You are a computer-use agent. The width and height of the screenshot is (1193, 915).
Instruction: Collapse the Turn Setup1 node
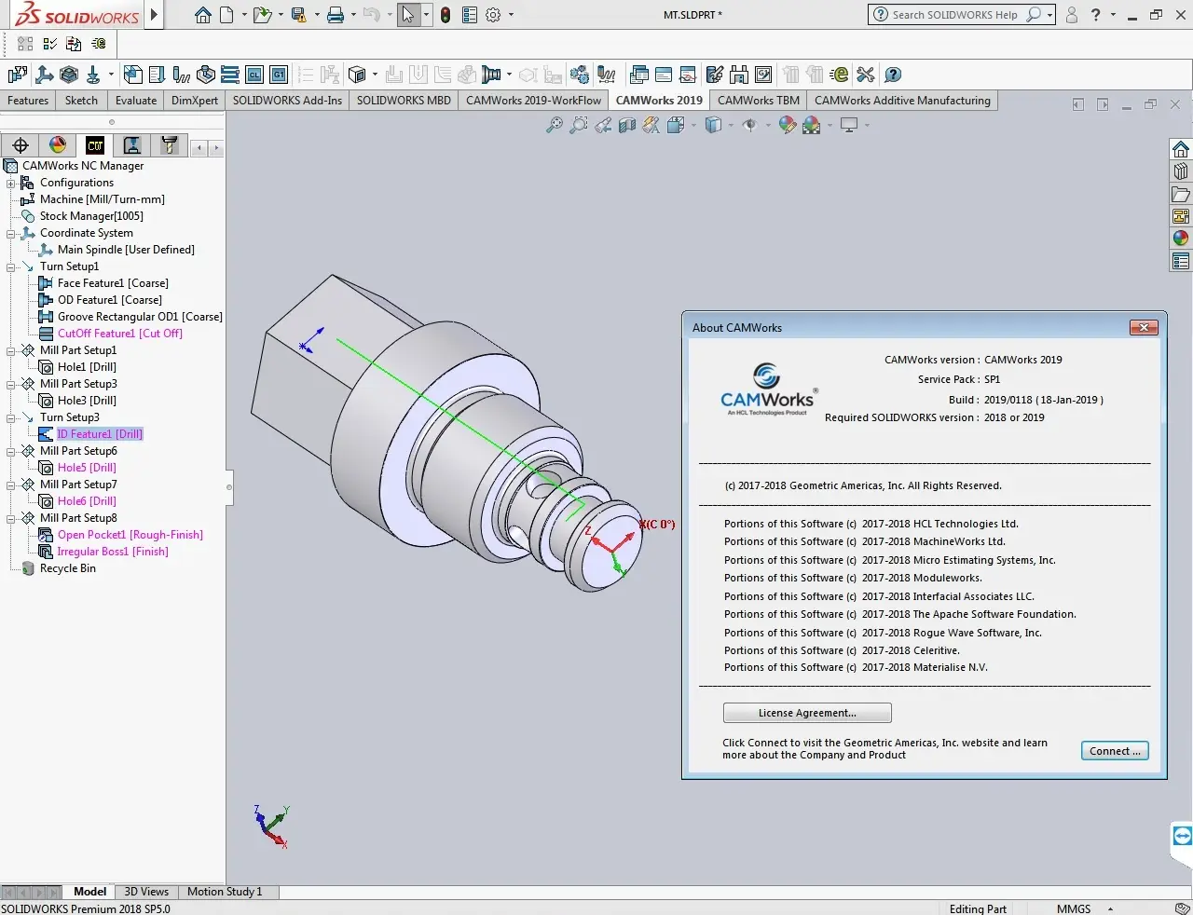click(10, 266)
